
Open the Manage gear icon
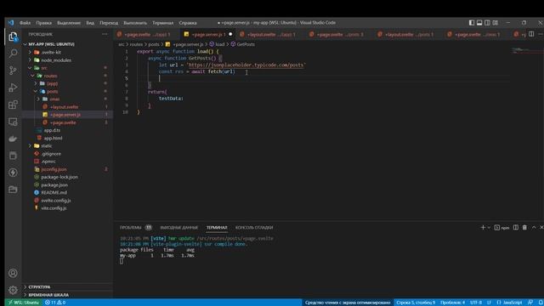click(x=13, y=290)
